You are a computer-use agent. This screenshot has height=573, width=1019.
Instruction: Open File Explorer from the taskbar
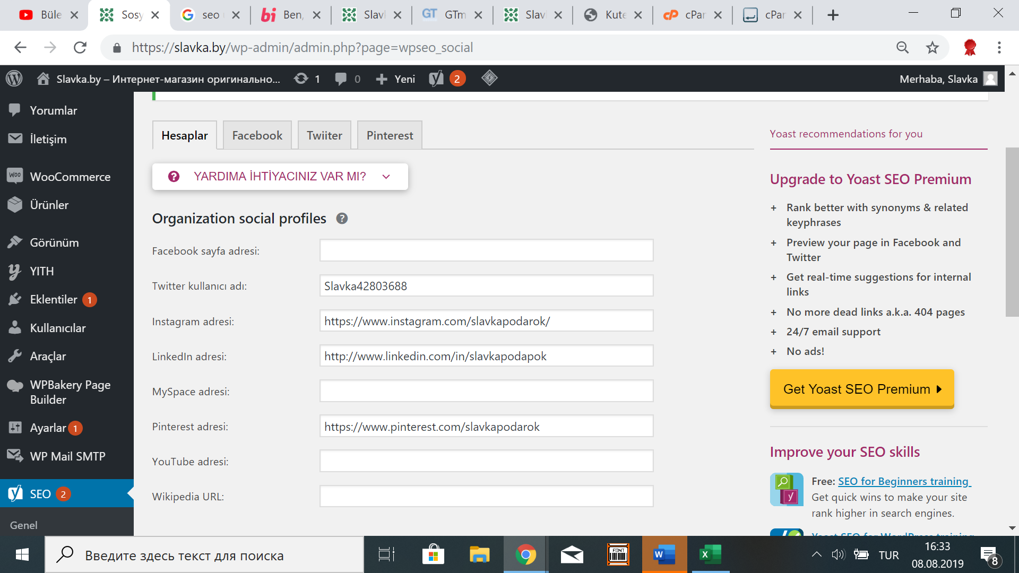[479, 555]
